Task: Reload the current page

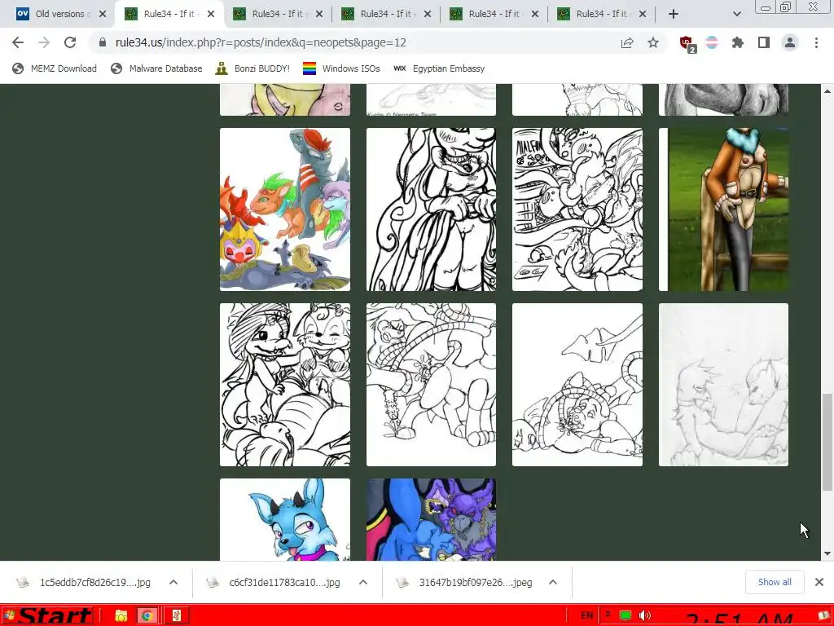Action: (x=70, y=42)
